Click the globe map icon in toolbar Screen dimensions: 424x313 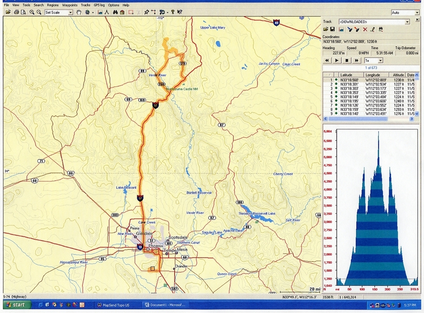coord(87,12)
